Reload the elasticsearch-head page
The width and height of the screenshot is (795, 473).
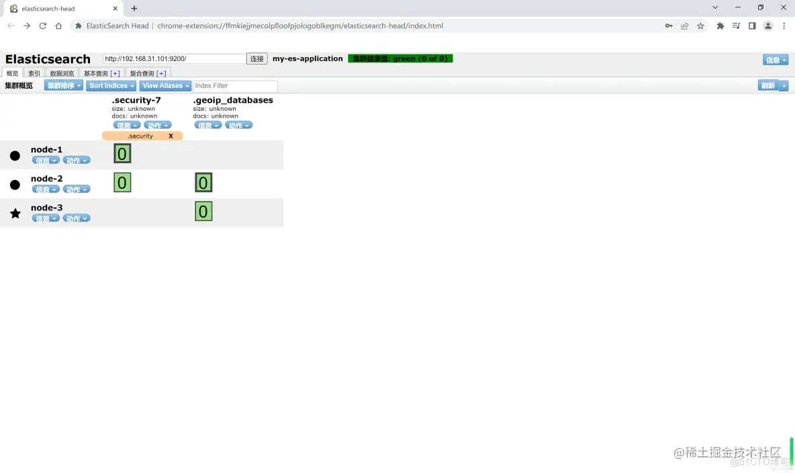(42, 26)
